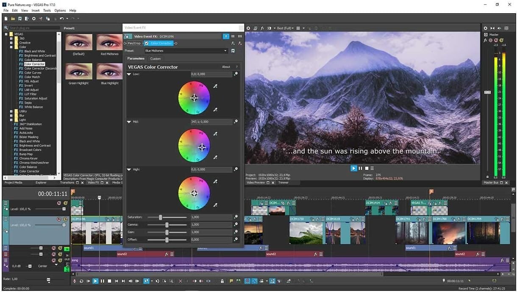The image size is (517, 293).
Task: Solo the song audio track
Action: click(x=60, y=260)
